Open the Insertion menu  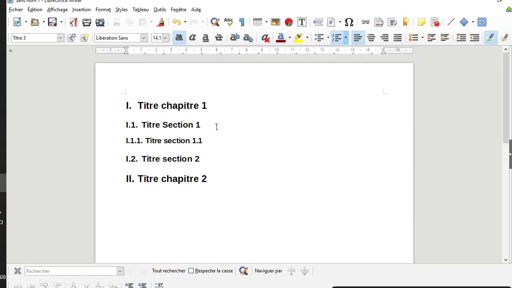point(82,10)
